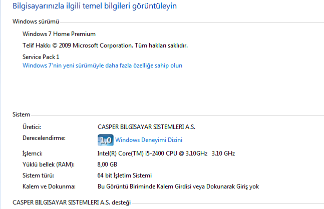Click the 'Yüklü bellek (RAM):' label
This screenshot has height=209, width=324.
tap(49, 164)
